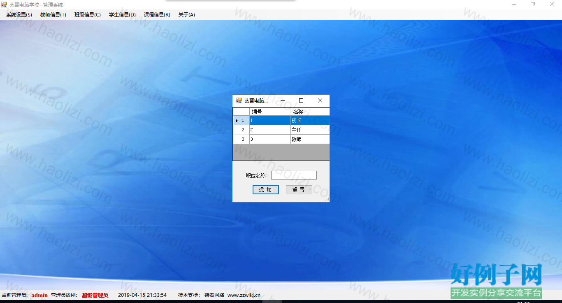Image resolution: width=562 pixels, height=303 pixels.
Task: Click the 名称 column header
Action: [310, 112]
